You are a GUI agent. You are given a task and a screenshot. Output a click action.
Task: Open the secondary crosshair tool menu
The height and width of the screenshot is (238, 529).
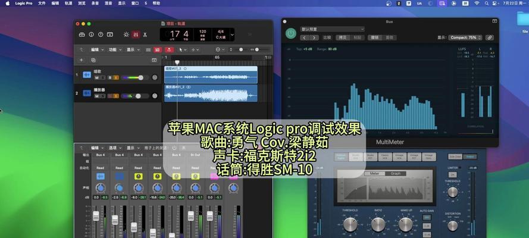(195, 49)
